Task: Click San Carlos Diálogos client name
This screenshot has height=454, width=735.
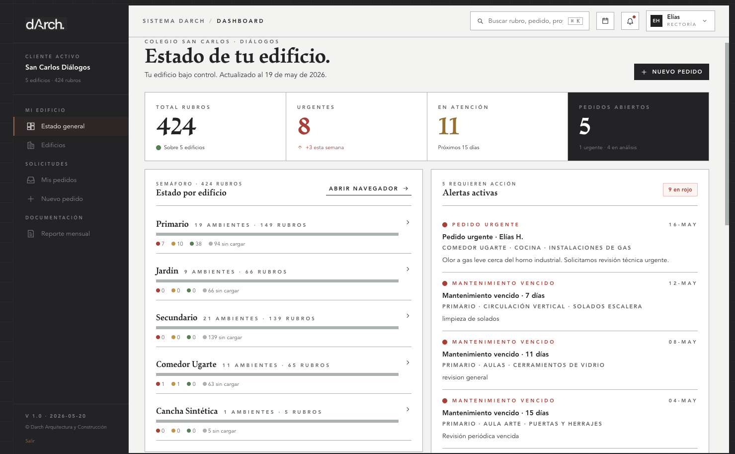Action: [58, 67]
